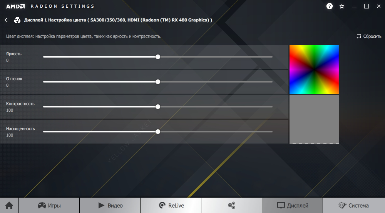Screen dimensions: 385x213
Task: Maximize the Radeon Settings window
Action: pos(367,7)
